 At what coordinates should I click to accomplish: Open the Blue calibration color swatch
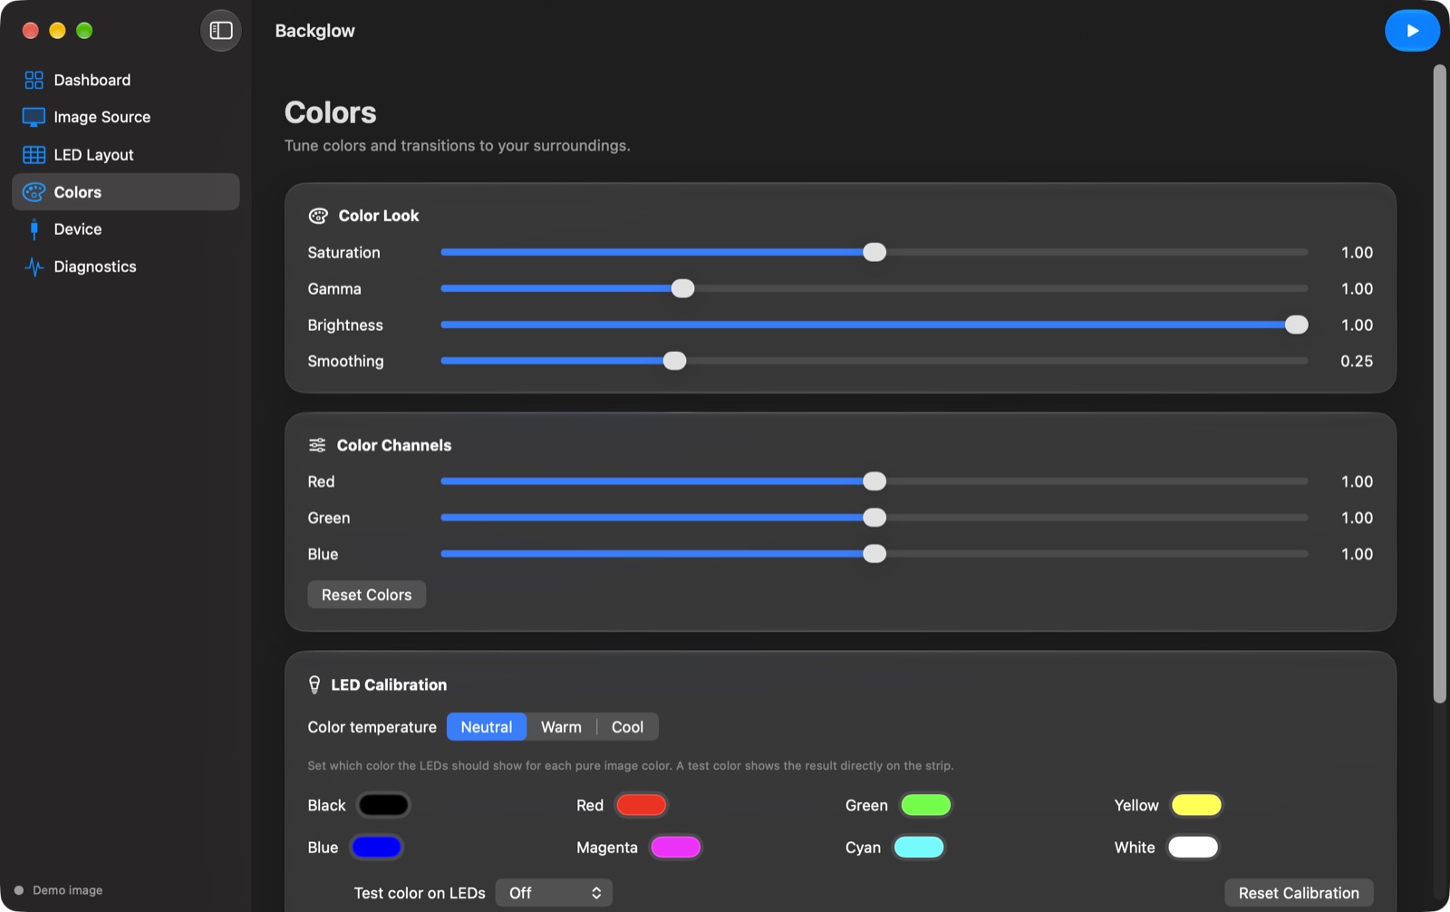(376, 848)
